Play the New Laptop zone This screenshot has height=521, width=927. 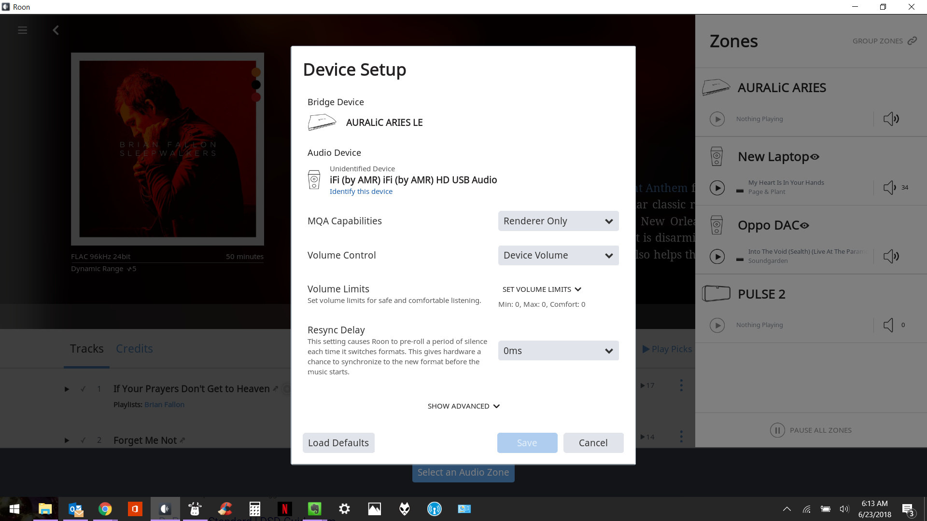(x=717, y=188)
